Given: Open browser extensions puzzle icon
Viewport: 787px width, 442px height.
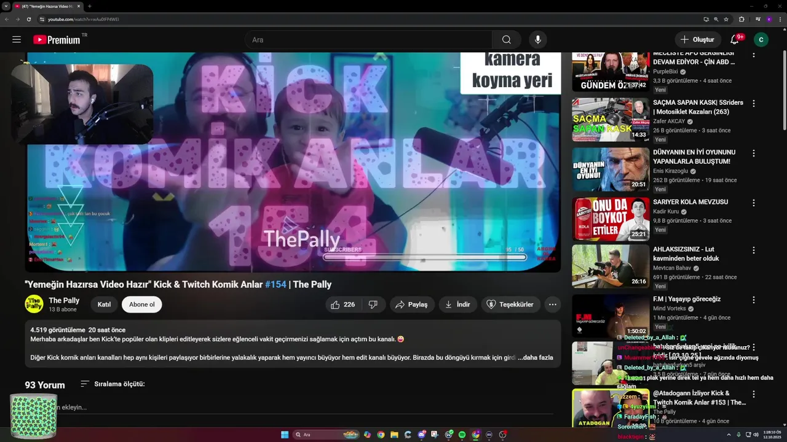Looking at the screenshot, I should [742, 19].
